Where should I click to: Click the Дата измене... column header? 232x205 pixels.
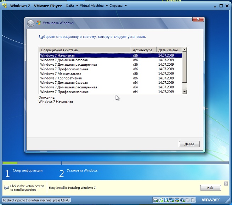pyautogui.click(x=169, y=50)
